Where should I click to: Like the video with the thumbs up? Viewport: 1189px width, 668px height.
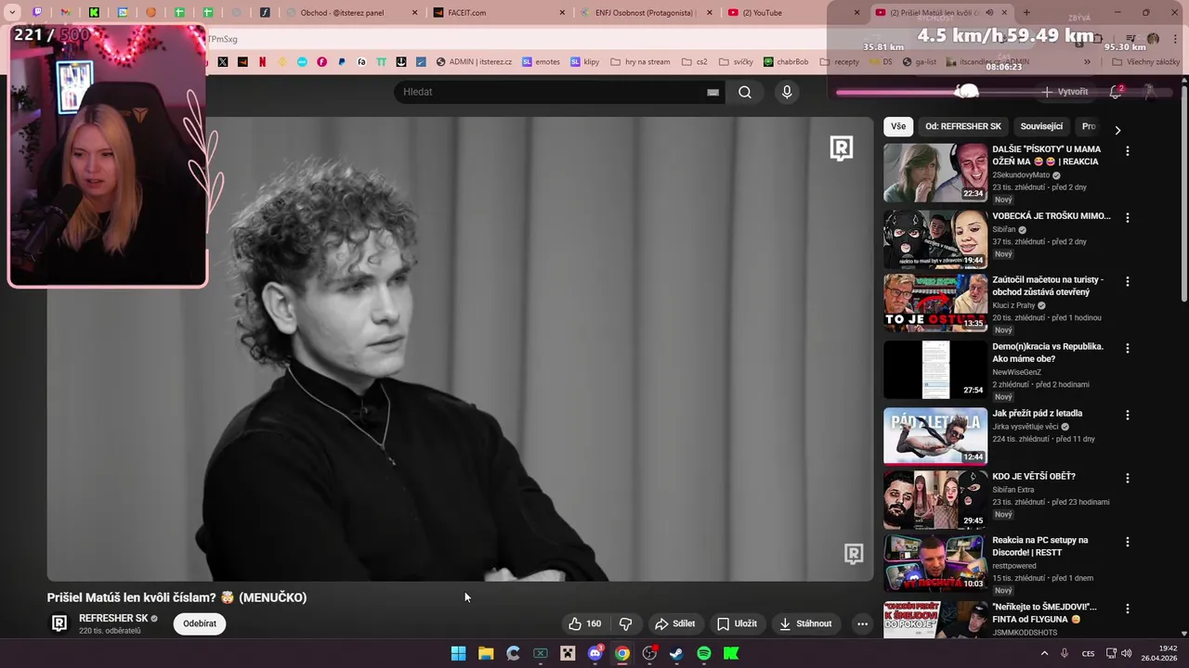click(584, 623)
